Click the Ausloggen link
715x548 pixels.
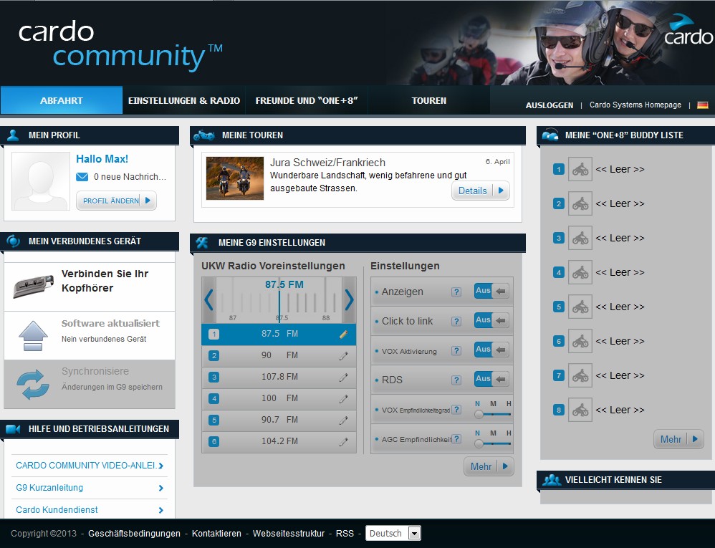click(x=550, y=105)
